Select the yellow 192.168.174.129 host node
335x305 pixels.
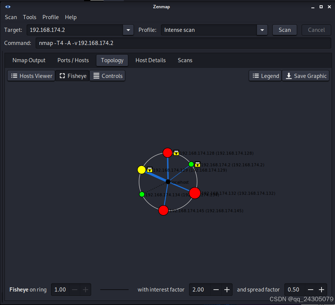(141, 170)
